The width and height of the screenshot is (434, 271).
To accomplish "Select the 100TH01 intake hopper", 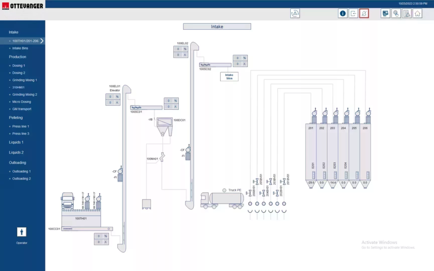I will [81, 218].
